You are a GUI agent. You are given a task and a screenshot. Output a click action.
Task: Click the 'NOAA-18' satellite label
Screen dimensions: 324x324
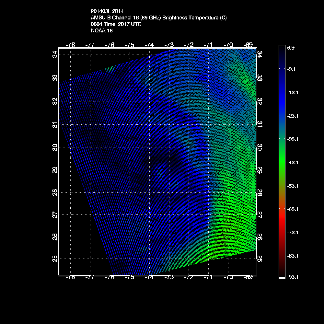click(x=102, y=31)
